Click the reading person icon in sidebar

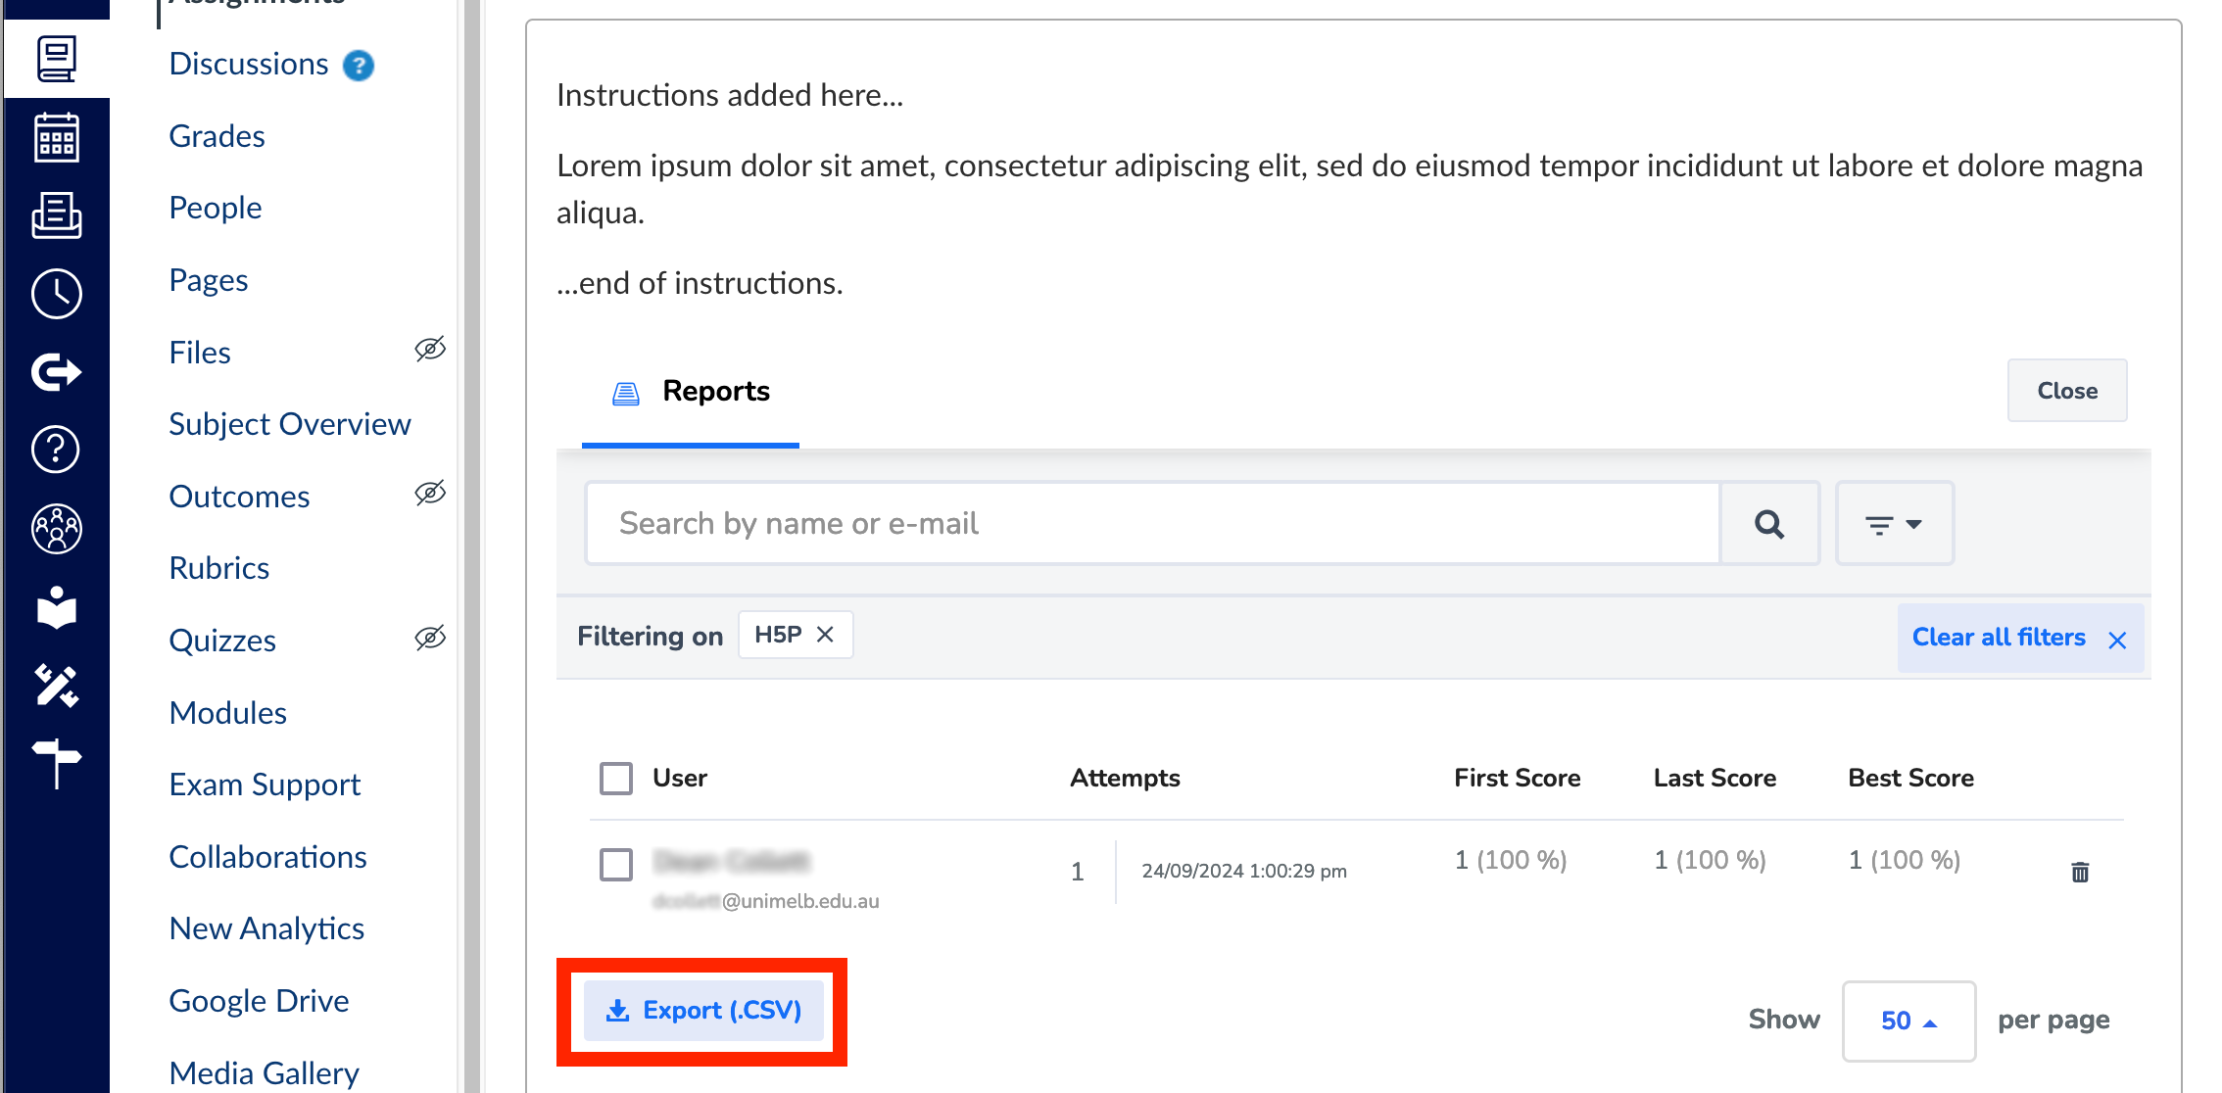click(57, 607)
